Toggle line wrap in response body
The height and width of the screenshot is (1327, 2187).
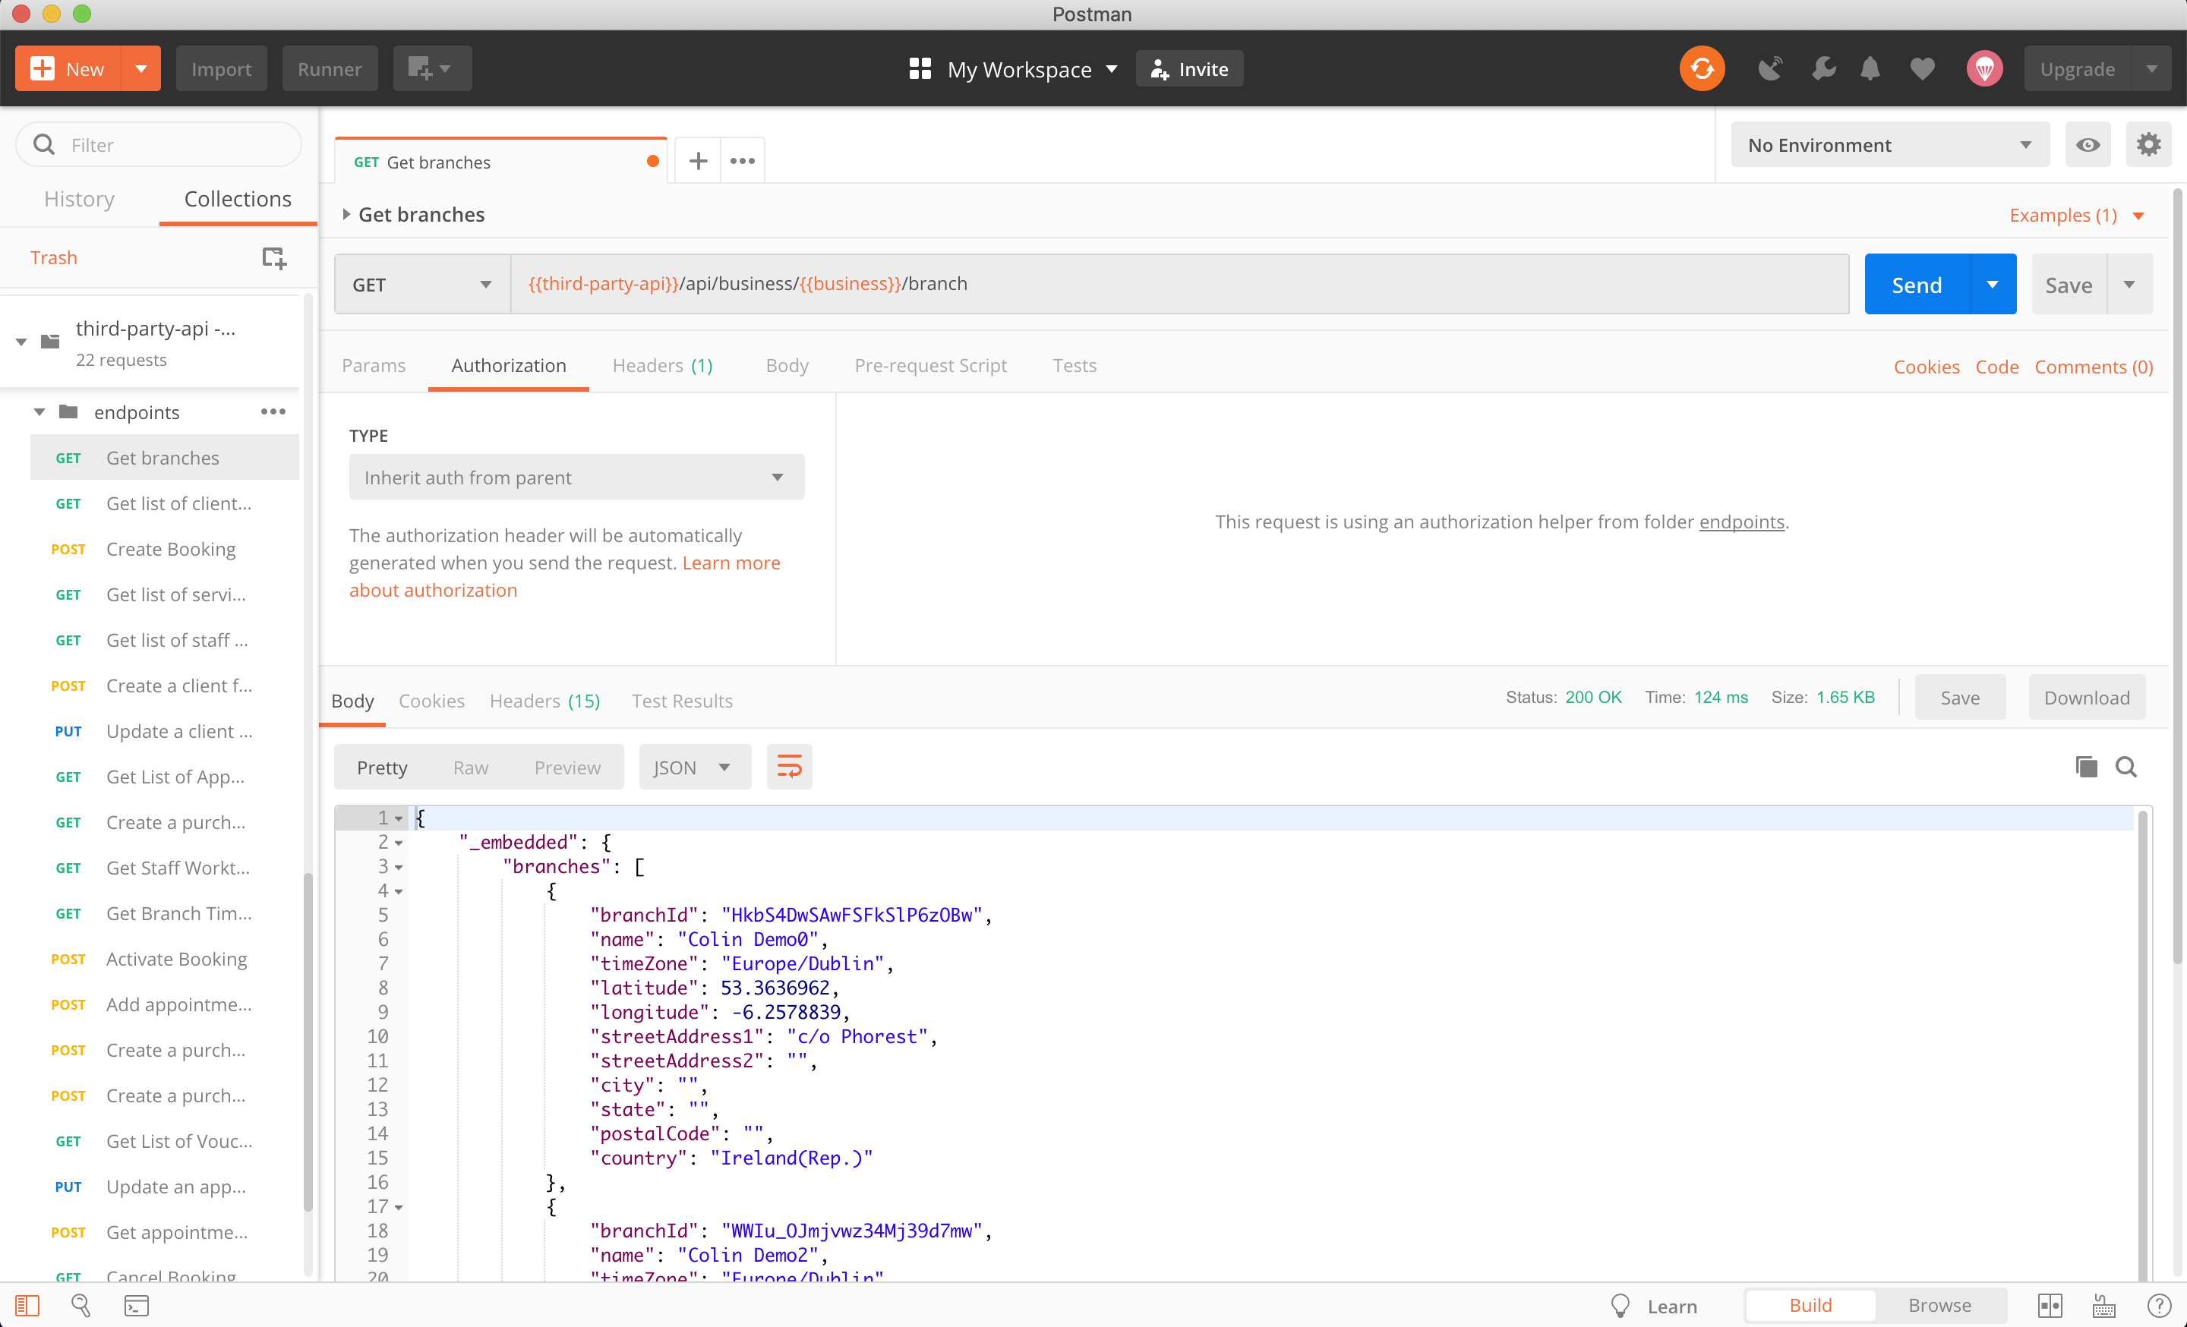tap(788, 768)
